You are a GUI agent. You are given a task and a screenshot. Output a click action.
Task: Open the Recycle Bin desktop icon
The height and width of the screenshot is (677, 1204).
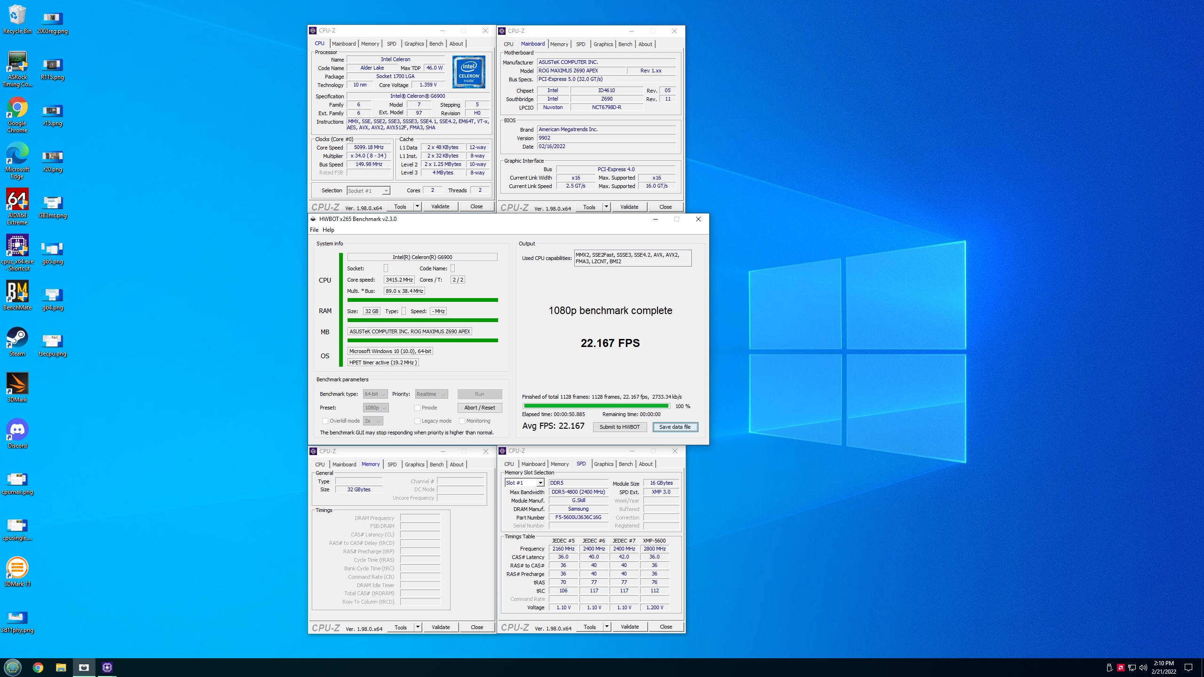[x=17, y=19]
